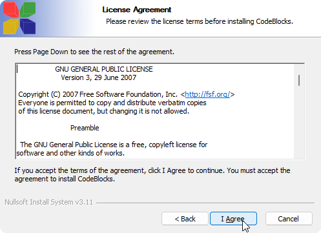The height and width of the screenshot is (233, 321).
Task: Click the scrollbar track below the thumb
Action: [299, 123]
